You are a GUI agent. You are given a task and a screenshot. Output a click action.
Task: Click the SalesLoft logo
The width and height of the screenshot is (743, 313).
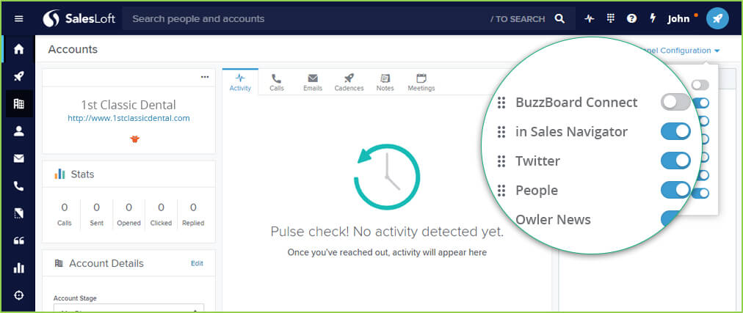pyautogui.click(x=79, y=19)
